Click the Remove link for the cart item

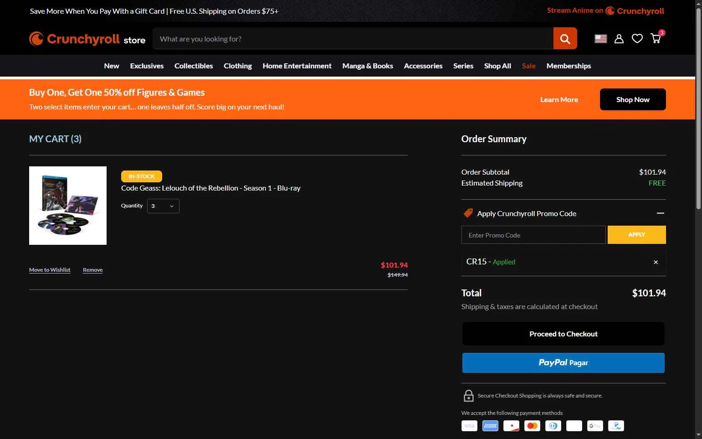click(93, 270)
